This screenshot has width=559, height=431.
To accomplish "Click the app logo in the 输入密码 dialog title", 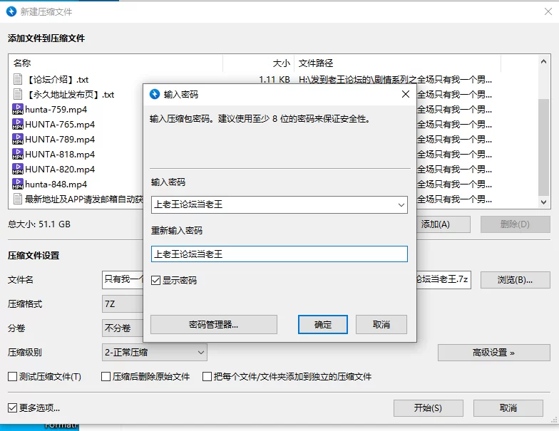I will tap(154, 94).
